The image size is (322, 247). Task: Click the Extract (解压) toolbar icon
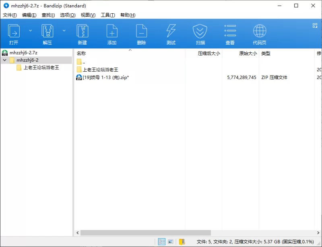click(47, 31)
